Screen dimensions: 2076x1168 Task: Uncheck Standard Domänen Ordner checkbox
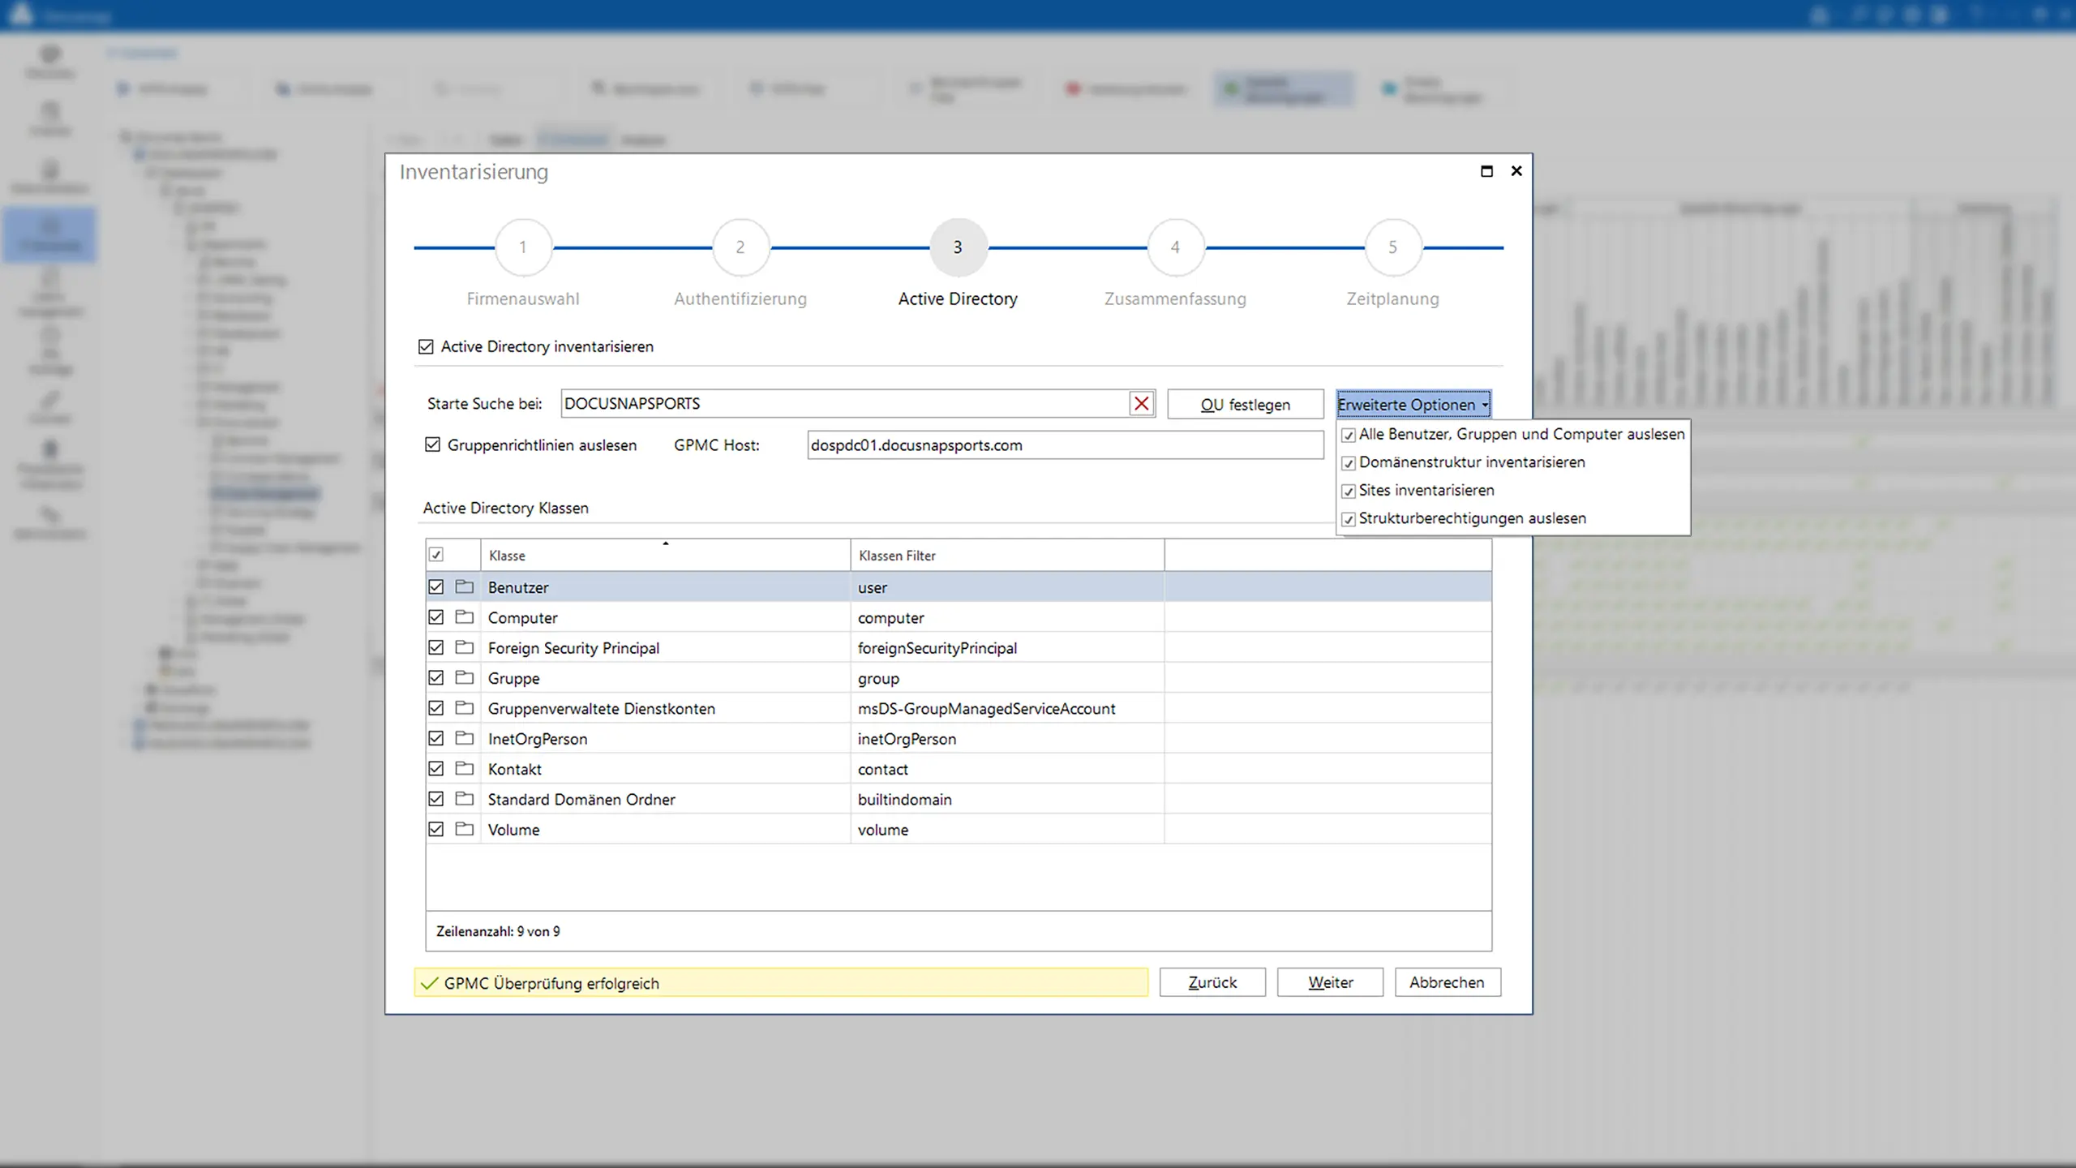(x=436, y=799)
